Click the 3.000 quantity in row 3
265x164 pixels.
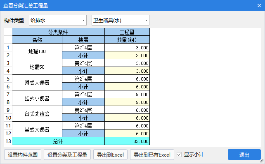click(x=127, y=63)
